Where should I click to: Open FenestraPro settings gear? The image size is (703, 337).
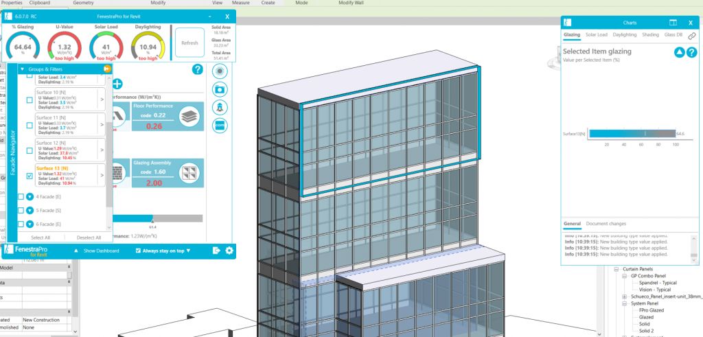tap(229, 251)
